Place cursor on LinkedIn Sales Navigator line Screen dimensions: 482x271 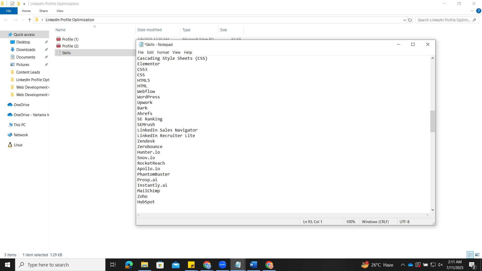coord(167,130)
